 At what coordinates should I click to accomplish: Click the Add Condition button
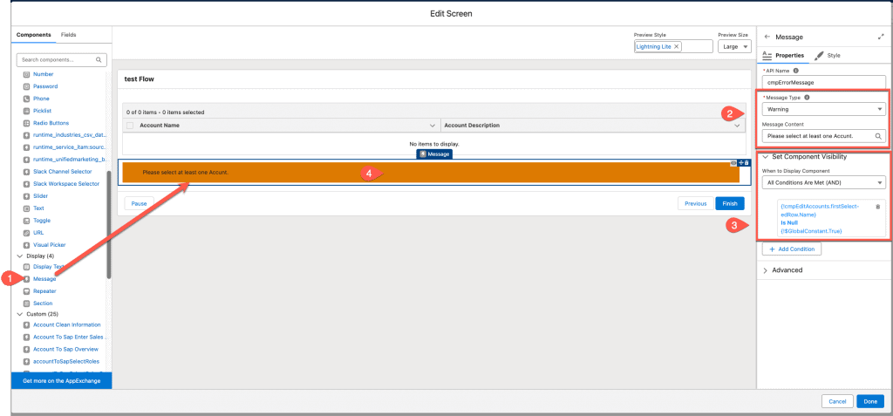792,249
